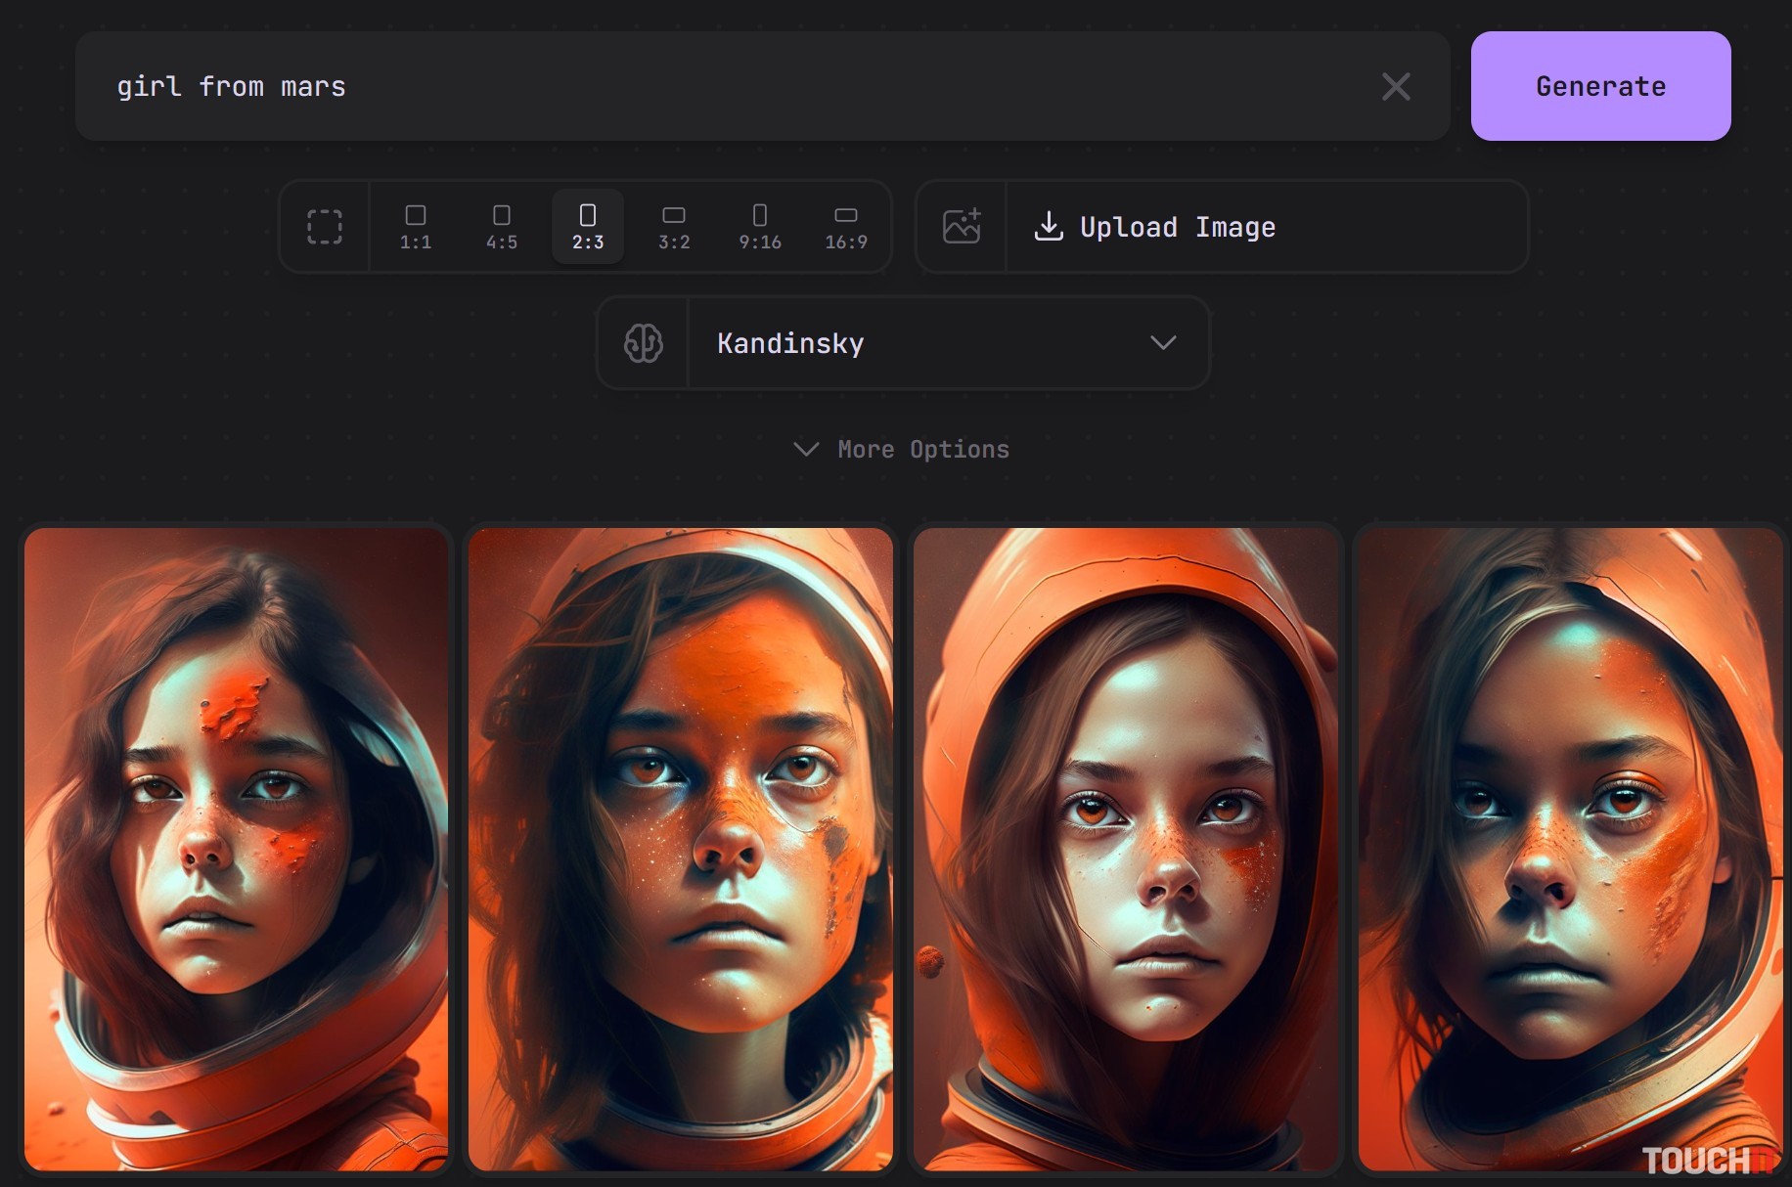This screenshot has height=1187, width=1792.
Task: Click the chevron arrow in the model selector
Action: click(x=1163, y=343)
